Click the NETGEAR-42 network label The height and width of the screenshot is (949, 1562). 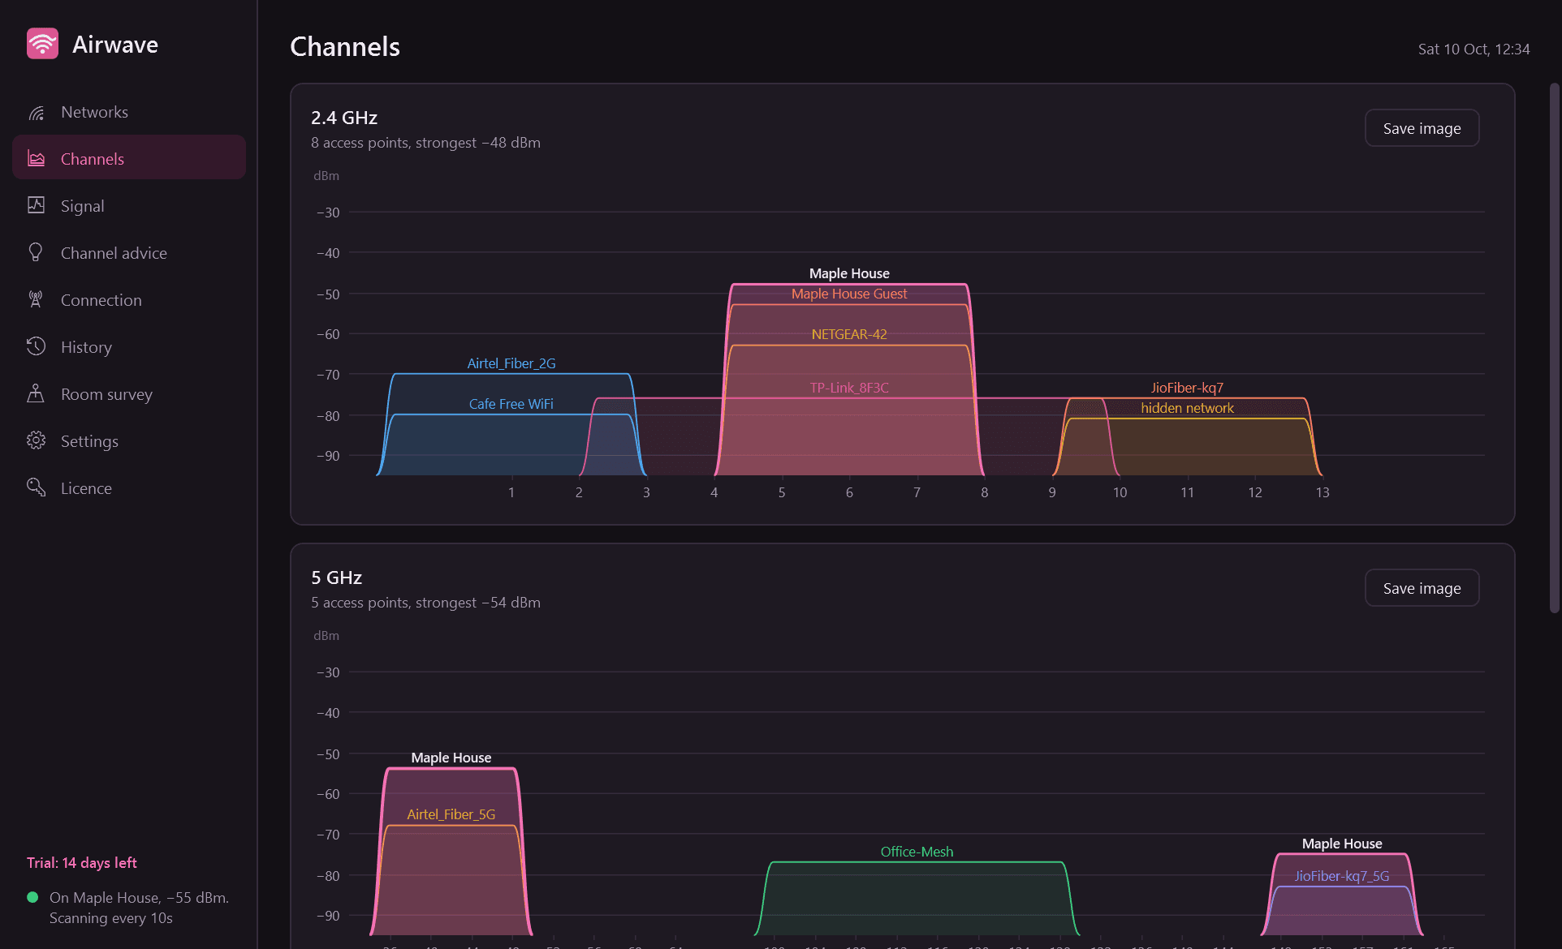tap(849, 334)
